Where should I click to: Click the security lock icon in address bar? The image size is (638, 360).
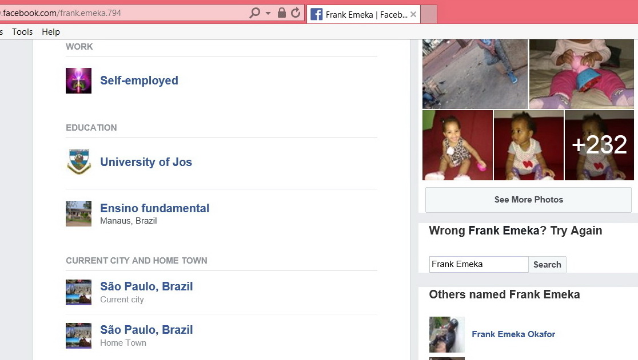pos(281,13)
